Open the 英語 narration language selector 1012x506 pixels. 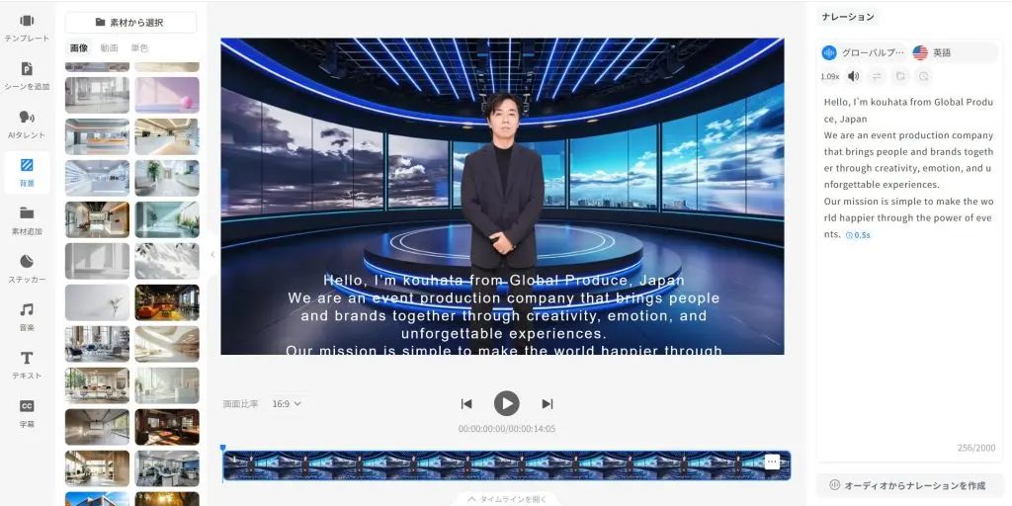point(933,52)
